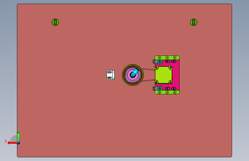This screenshot has height=161, width=249.
Task: Select the green bolt at upper right
Action: 193,22
